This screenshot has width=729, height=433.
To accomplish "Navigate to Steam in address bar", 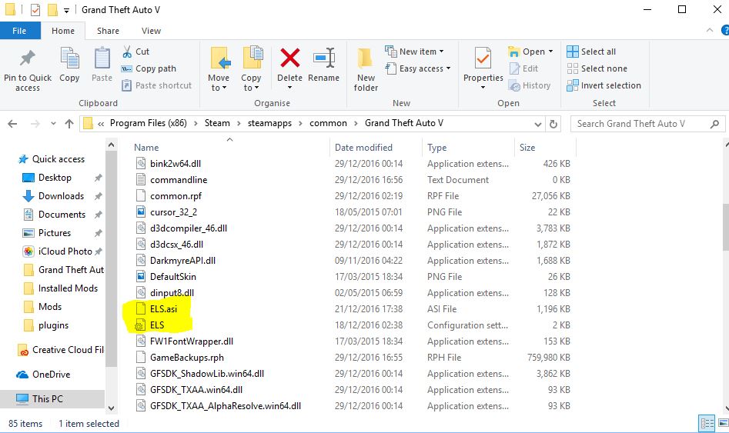I will pyautogui.click(x=217, y=123).
